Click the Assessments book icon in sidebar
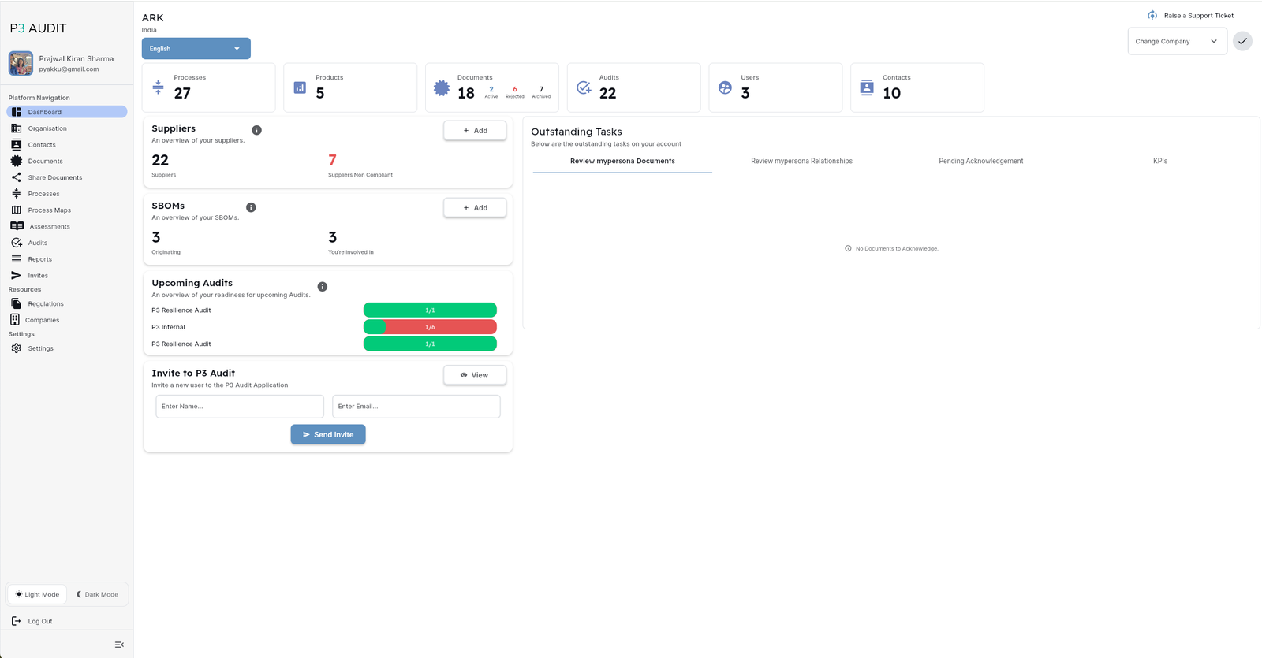Viewport: 1262px width, 658px height. point(17,226)
